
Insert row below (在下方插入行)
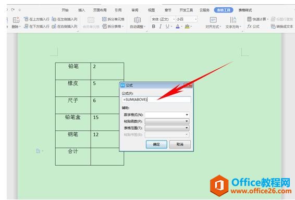point(36,27)
